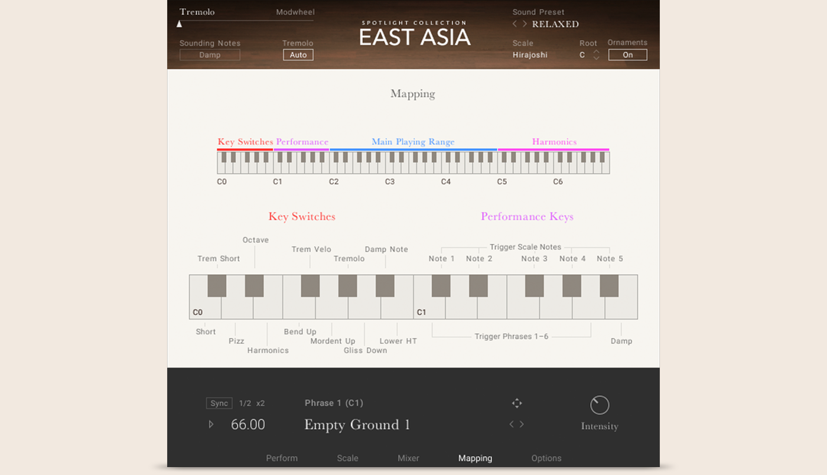The height and width of the screenshot is (475, 827).
Task: Open the Hirajoshi scale dropdown
Action: [x=530, y=55]
